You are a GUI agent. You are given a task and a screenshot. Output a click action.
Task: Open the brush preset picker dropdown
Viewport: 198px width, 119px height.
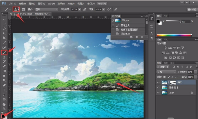[19, 9]
